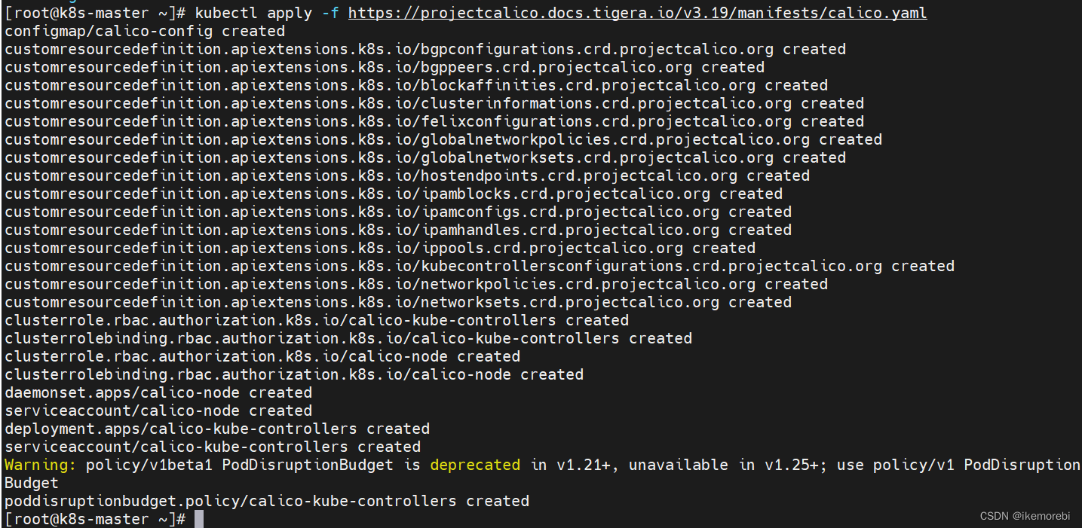Select the ipamblocks.crd.projectcalico.org line
The height and width of the screenshot is (528, 1082).
pos(394,194)
